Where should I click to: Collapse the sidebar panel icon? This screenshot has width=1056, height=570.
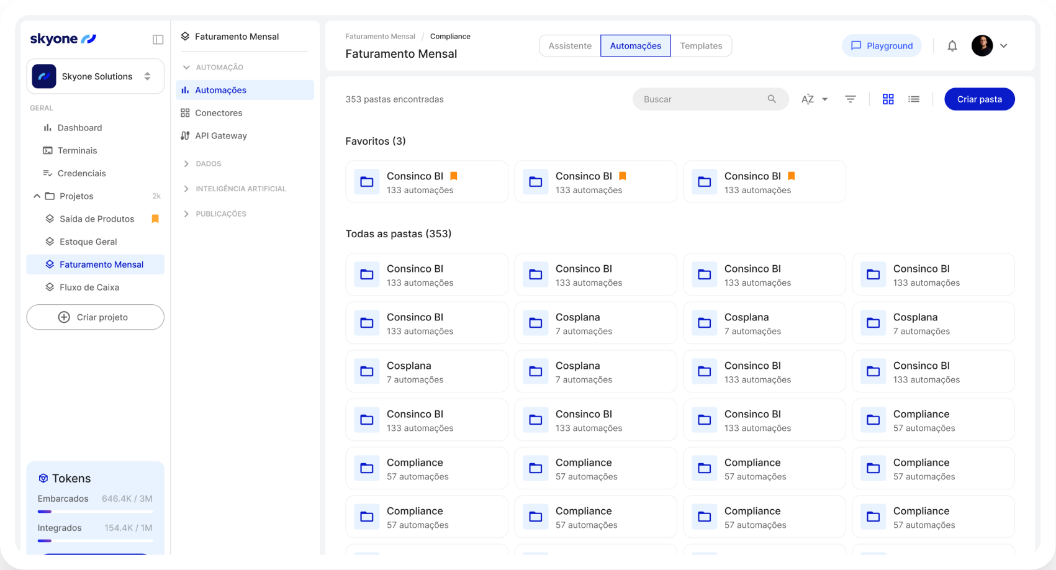(158, 40)
